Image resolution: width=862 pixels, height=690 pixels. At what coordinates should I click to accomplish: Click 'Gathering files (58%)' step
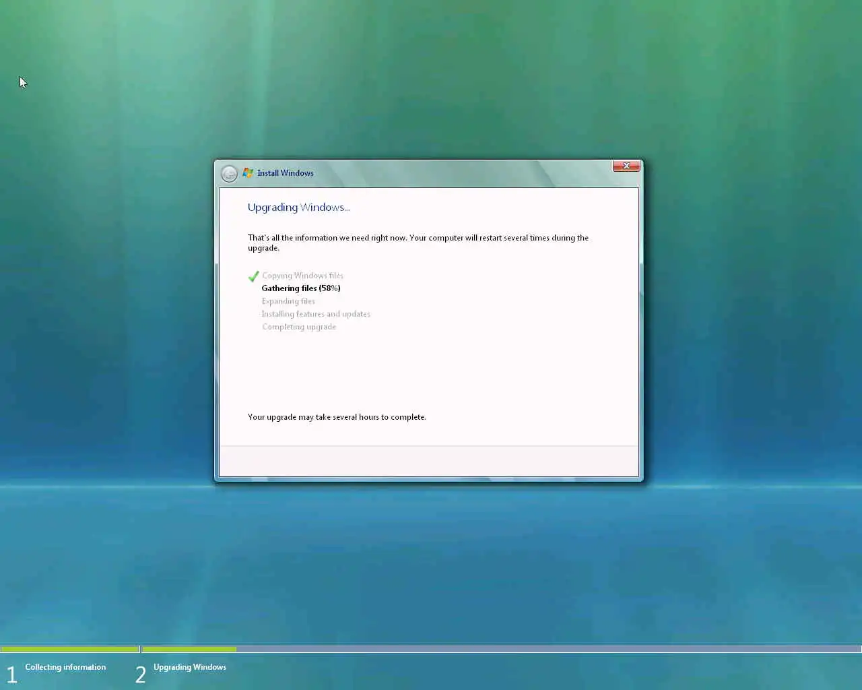click(x=301, y=288)
